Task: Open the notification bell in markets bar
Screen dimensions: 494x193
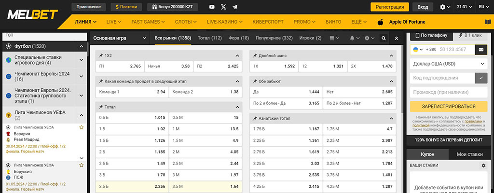Action: 352,38
